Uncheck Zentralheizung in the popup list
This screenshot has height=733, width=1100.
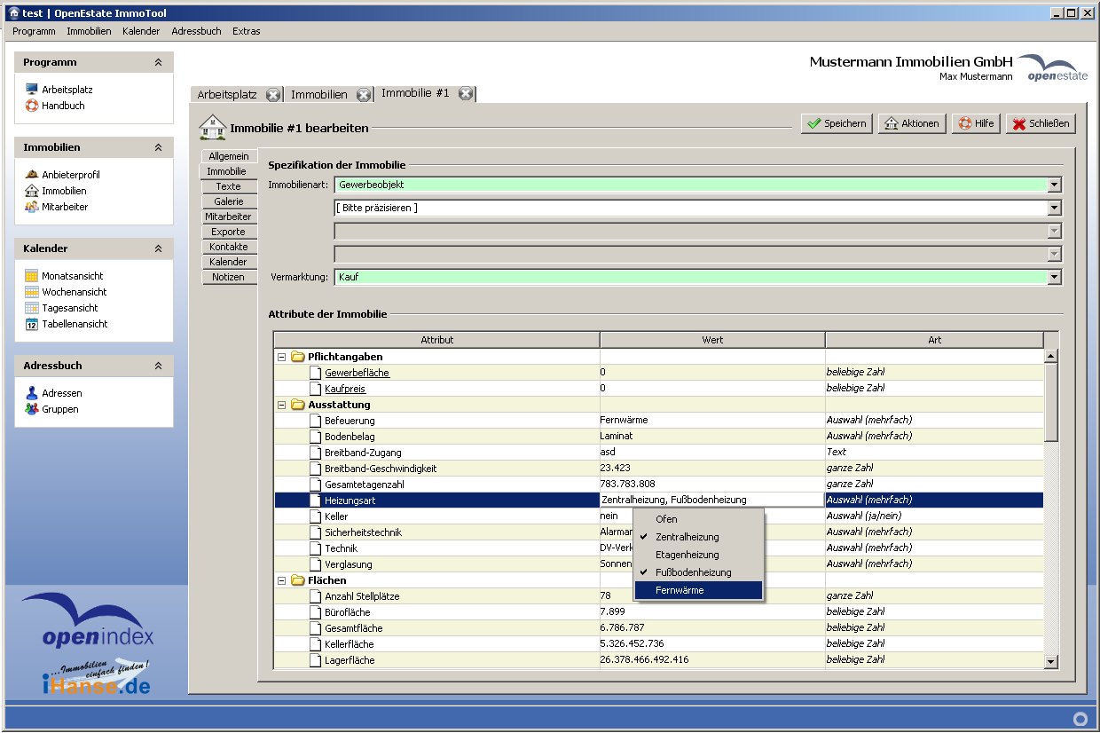687,537
